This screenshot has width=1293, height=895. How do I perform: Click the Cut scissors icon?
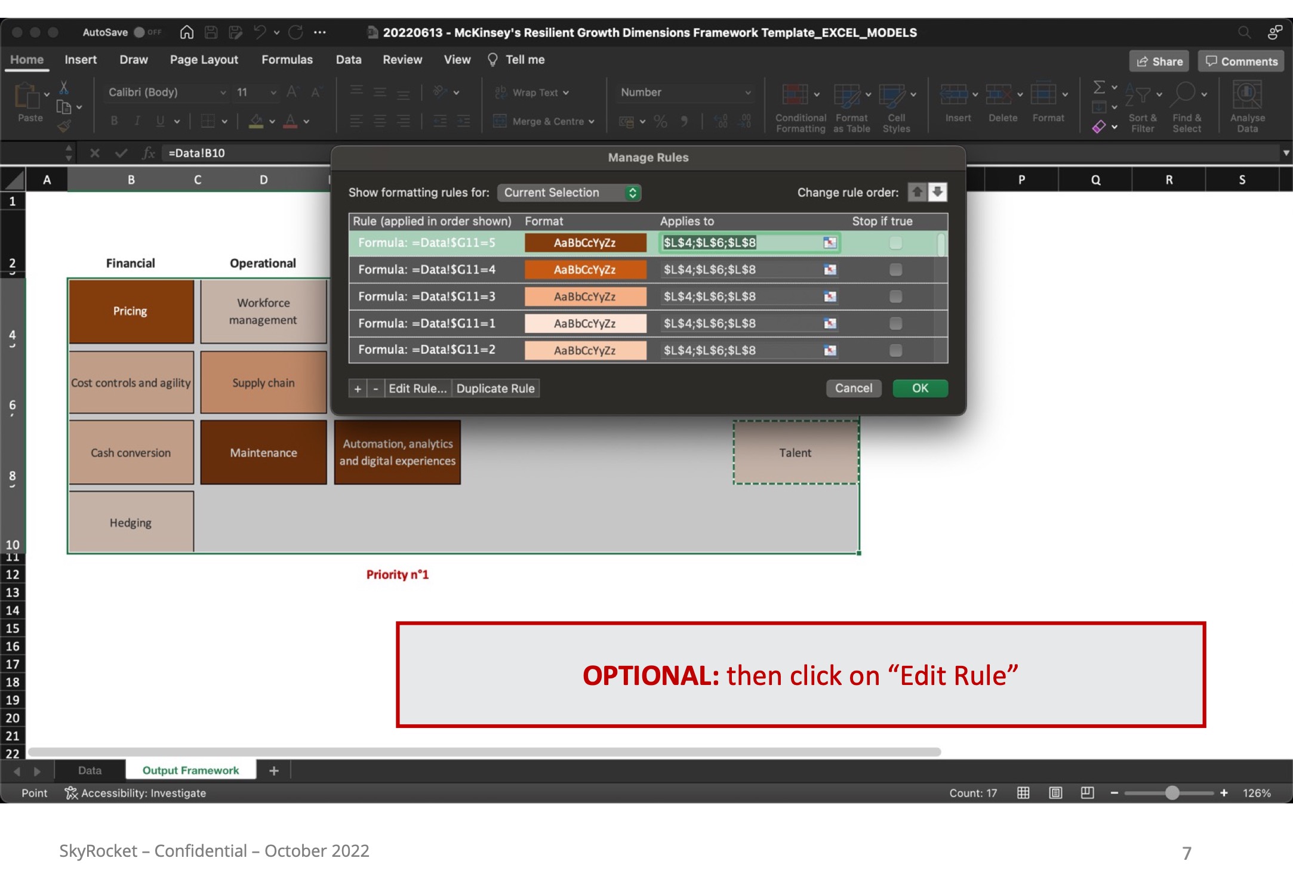point(64,88)
